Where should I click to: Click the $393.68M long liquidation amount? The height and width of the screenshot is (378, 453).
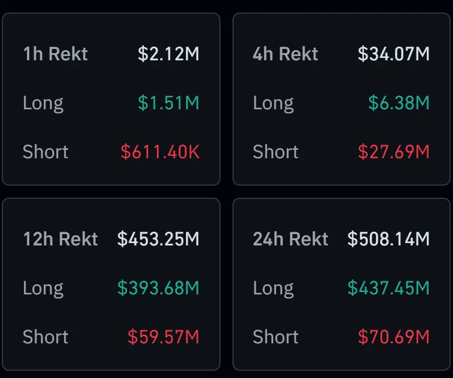coord(158,288)
